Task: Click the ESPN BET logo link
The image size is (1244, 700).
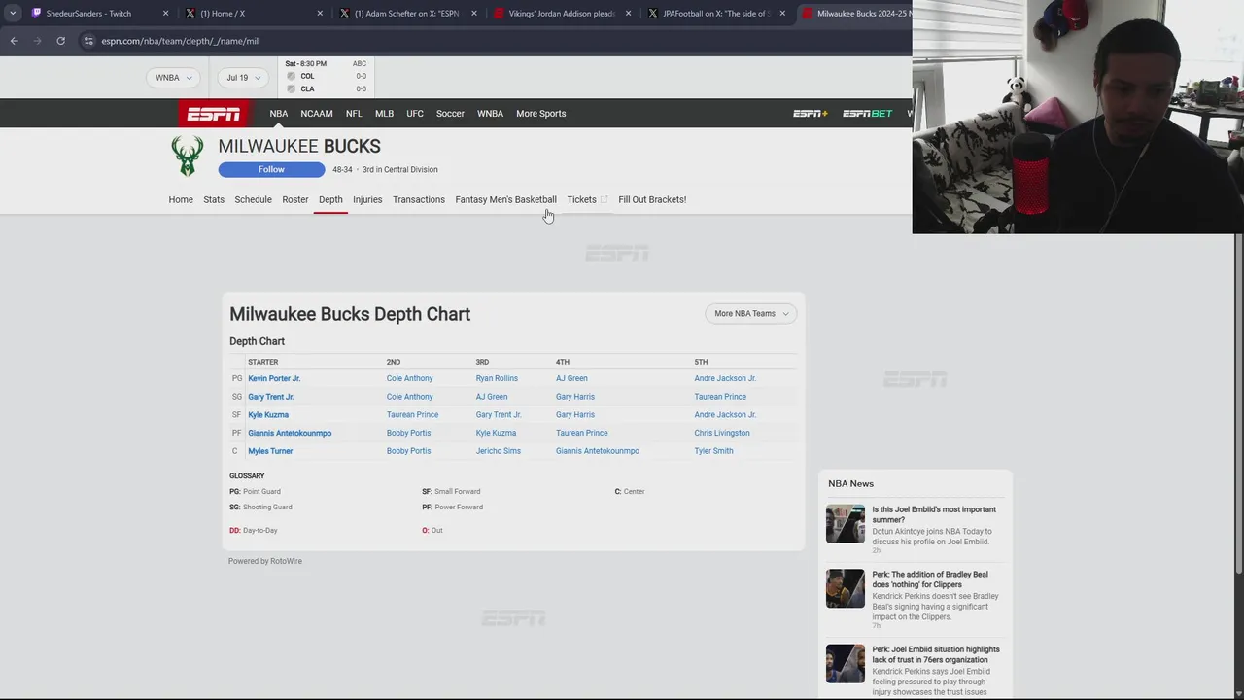Action: point(867,114)
